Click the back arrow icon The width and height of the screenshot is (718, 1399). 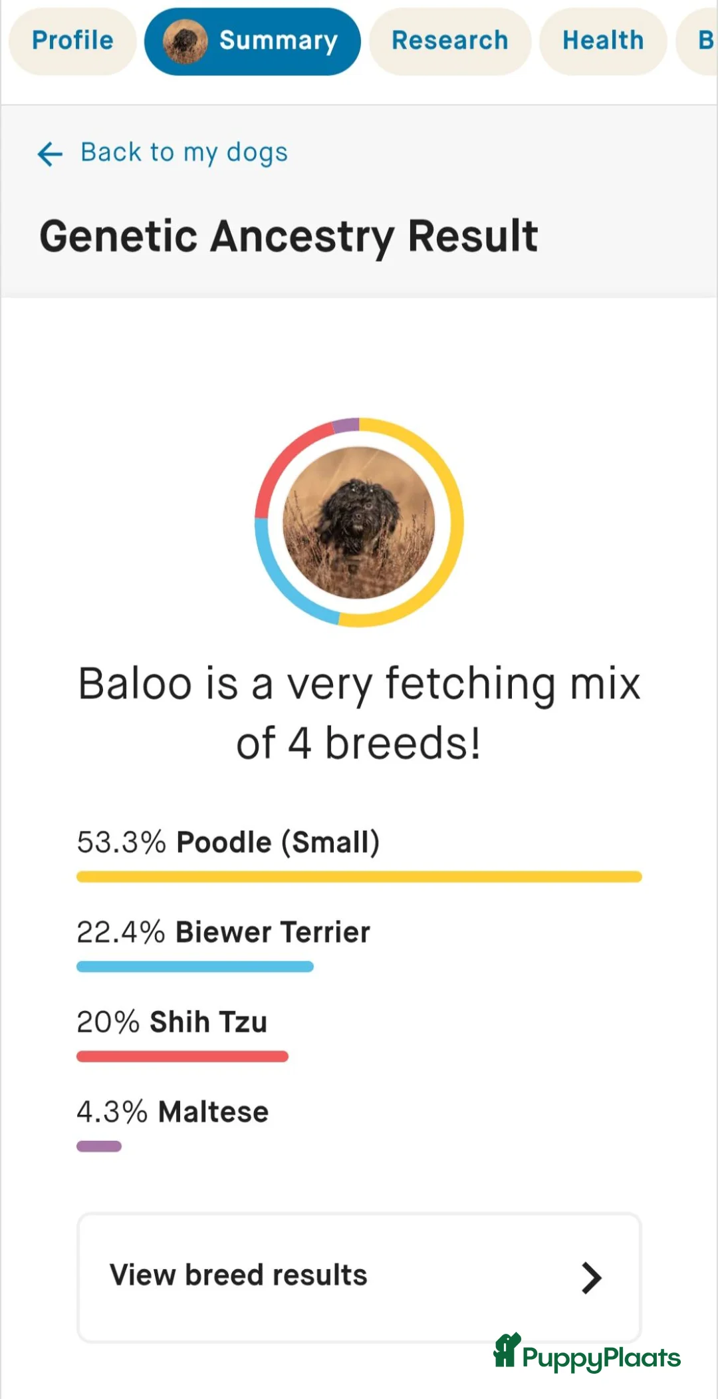click(50, 154)
